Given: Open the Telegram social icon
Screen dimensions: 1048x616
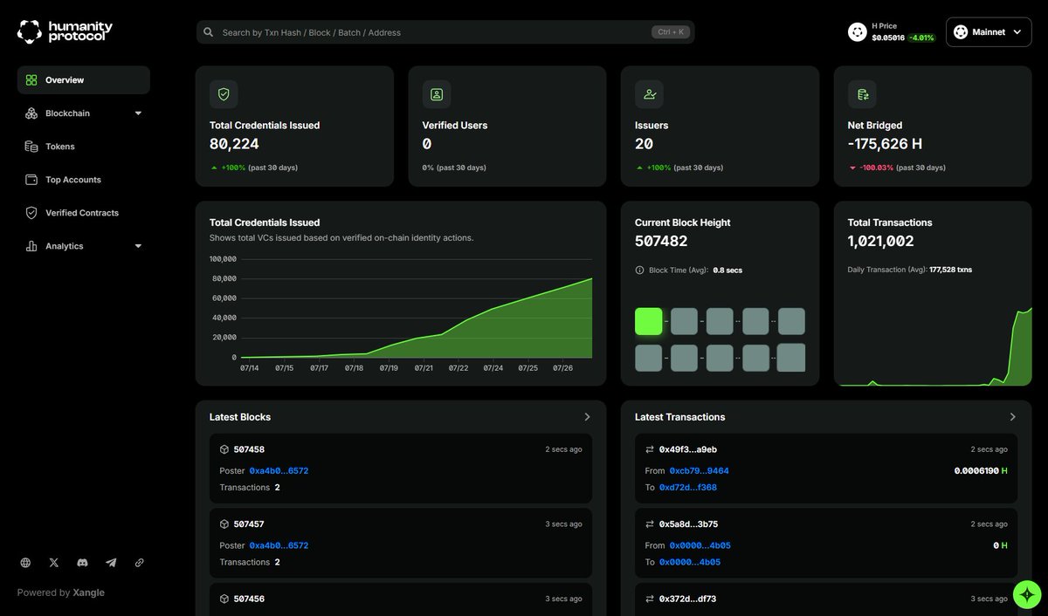Looking at the screenshot, I should [x=111, y=563].
